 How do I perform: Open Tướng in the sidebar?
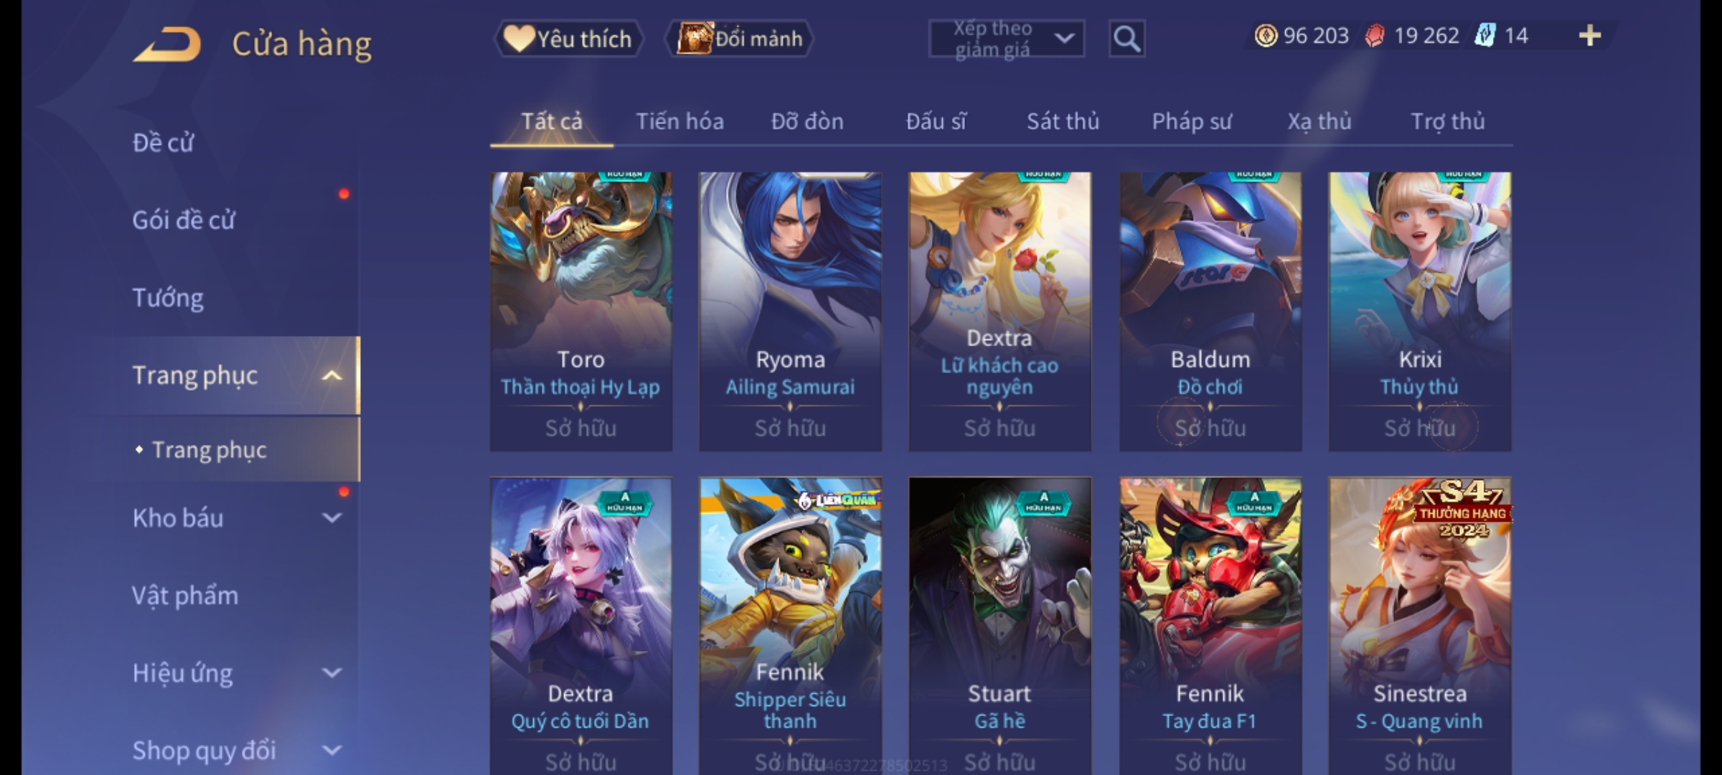[x=168, y=298]
